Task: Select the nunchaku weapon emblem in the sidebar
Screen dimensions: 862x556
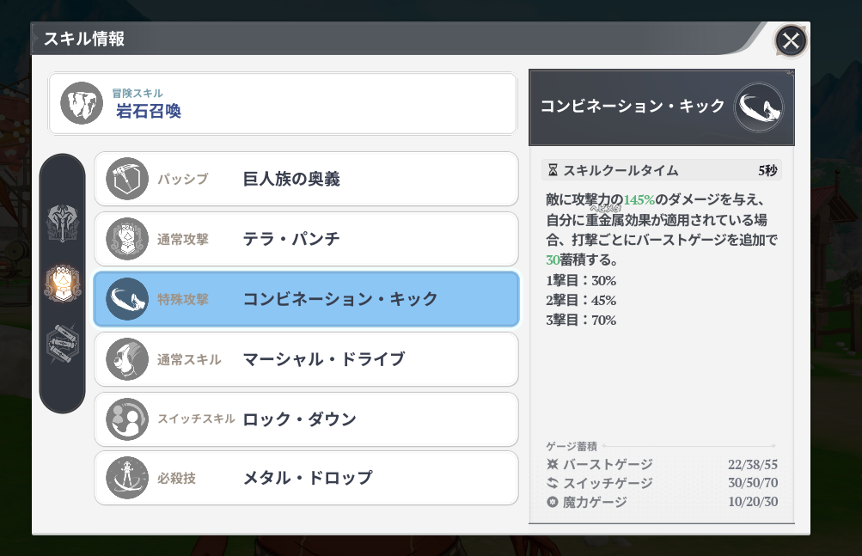Action: point(63,345)
